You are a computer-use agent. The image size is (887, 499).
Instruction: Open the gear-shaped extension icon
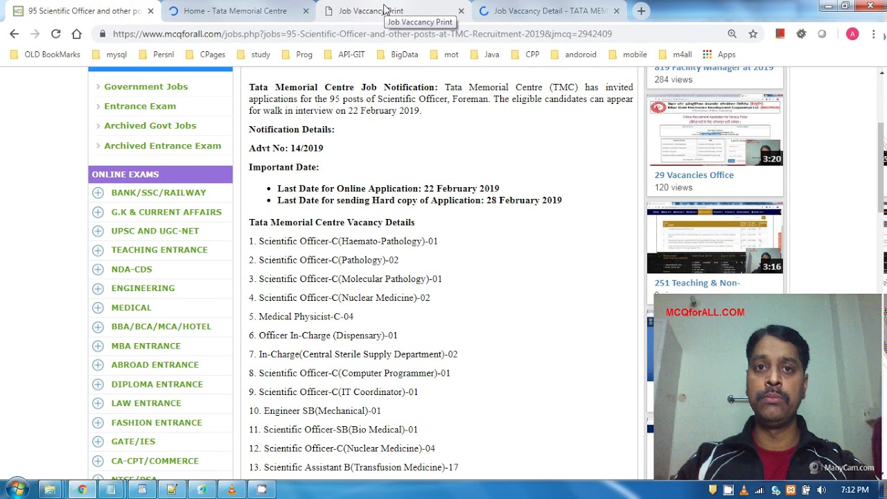[x=801, y=33]
